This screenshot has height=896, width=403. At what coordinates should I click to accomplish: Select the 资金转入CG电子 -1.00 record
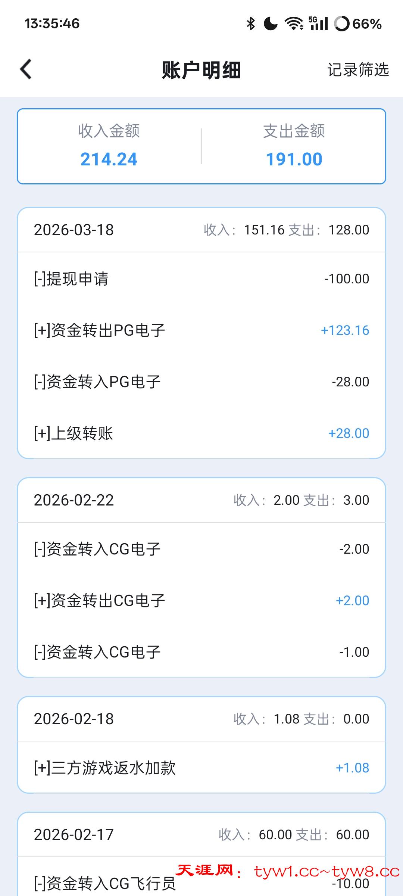click(x=201, y=652)
